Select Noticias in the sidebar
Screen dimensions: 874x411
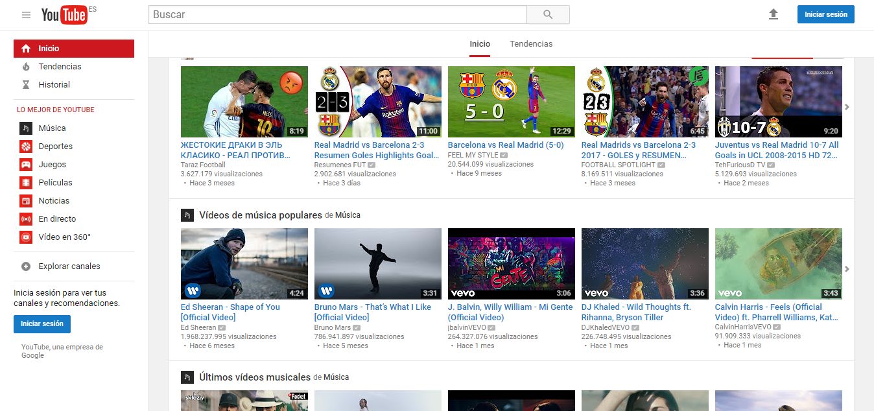point(54,201)
